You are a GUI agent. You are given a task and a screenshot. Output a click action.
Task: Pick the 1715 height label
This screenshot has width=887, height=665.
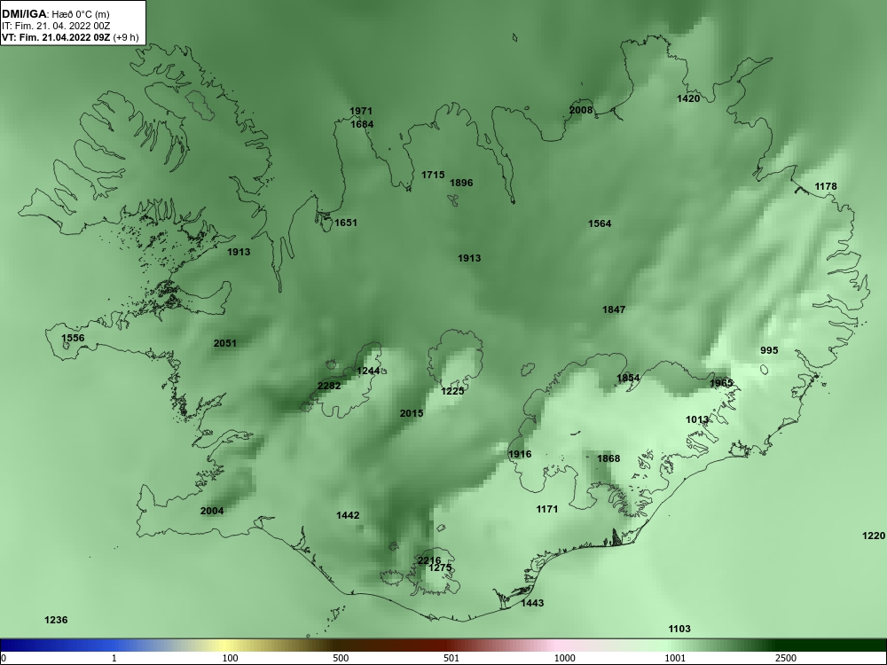tap(433, 176)
